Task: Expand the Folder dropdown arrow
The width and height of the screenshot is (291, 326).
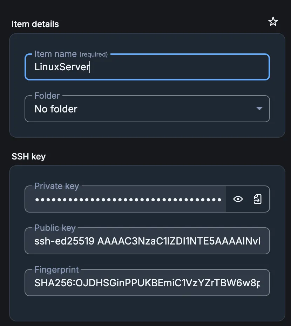Action: (259, 109)
